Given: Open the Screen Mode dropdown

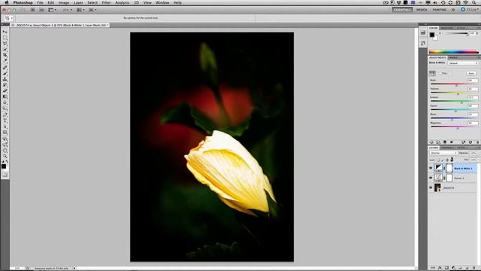Looking at the screenshot, I should click(92, 10).
